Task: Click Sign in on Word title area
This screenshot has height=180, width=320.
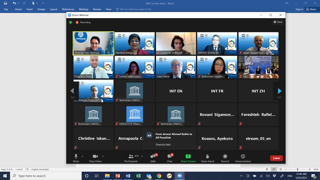Action: click(299, 10)
